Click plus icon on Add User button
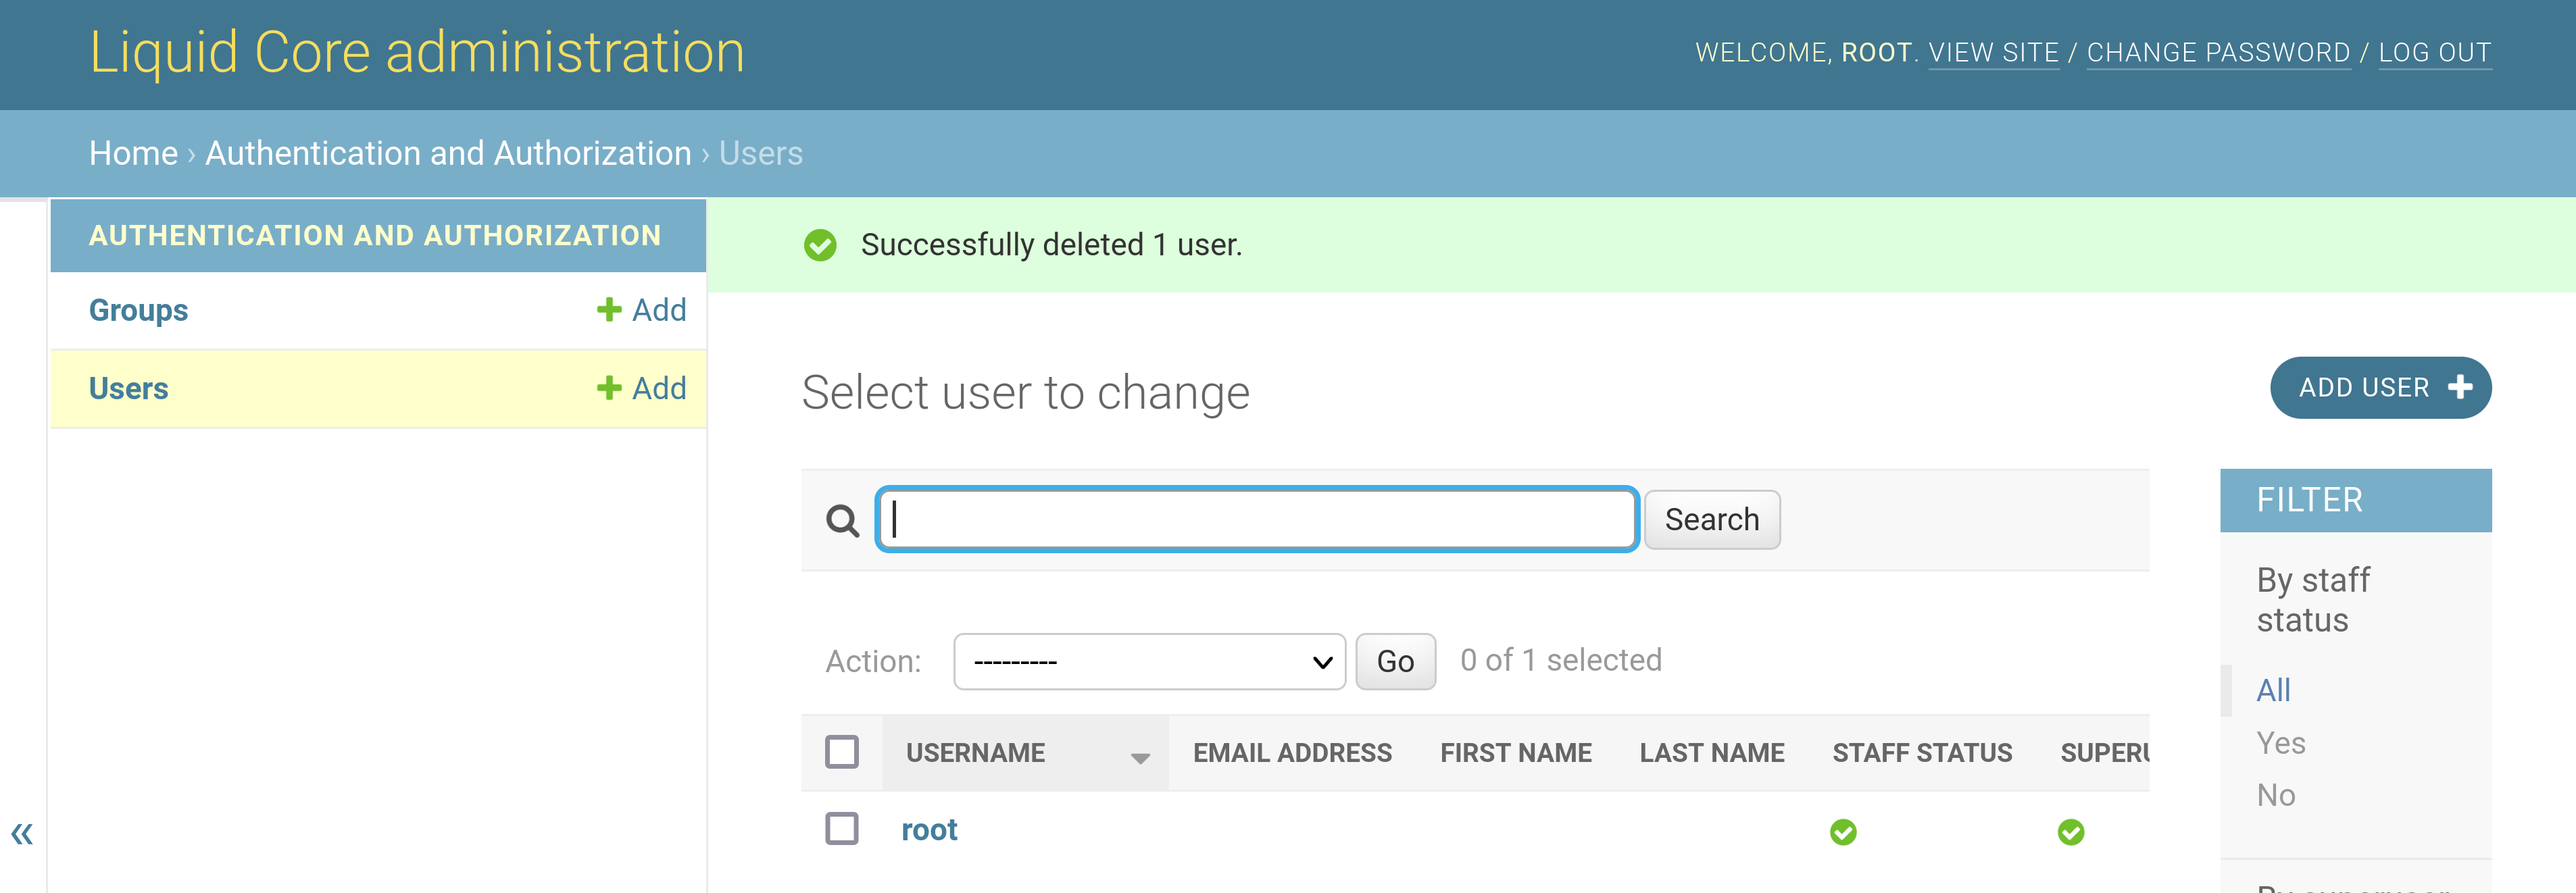This screenshot has width=2576, height=893. [x=2460, y=387]
